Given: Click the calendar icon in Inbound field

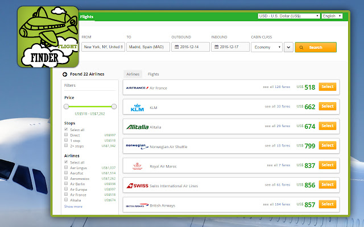Looking at the screenshot, I should (x=217, y=47).
